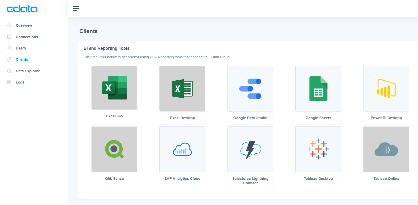
Task: Click the Clients page heading
Action: click(x=89, y=31)
